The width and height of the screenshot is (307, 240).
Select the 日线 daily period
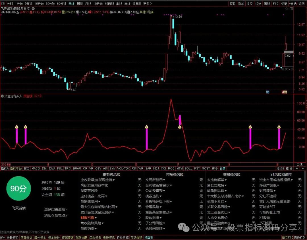71,4
